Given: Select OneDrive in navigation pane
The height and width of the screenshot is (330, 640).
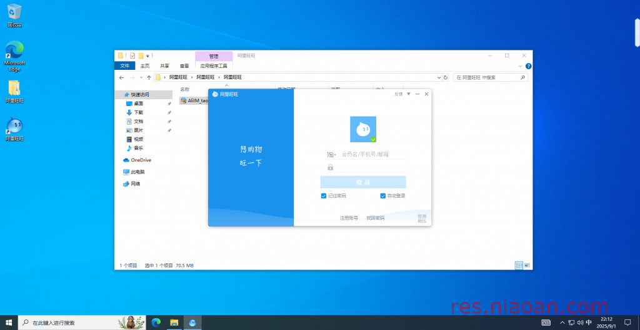Looking at the screenshot, I should 137,160.
